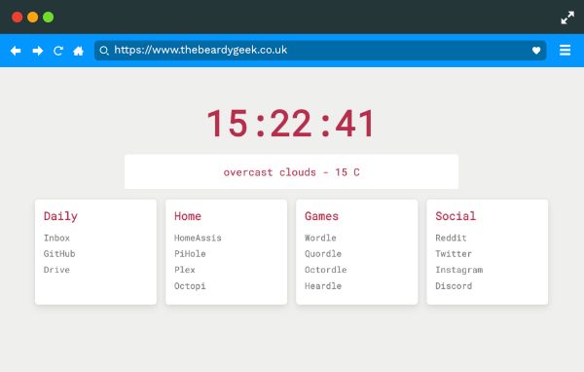This screenshot has width=584, height=372.
Task: Click the Games card heading
Action: click(x=321, y=216)
